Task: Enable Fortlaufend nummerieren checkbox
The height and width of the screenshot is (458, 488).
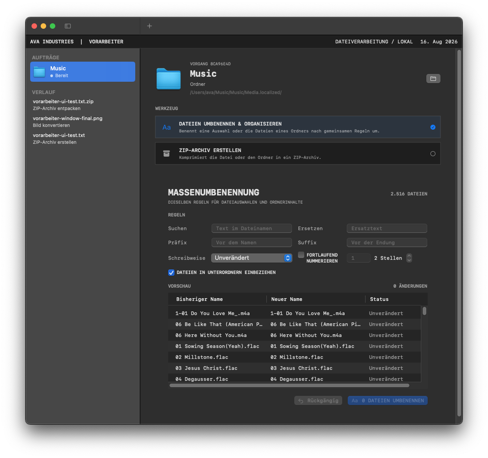Action: pyautogui.click(x=301, y=255)
